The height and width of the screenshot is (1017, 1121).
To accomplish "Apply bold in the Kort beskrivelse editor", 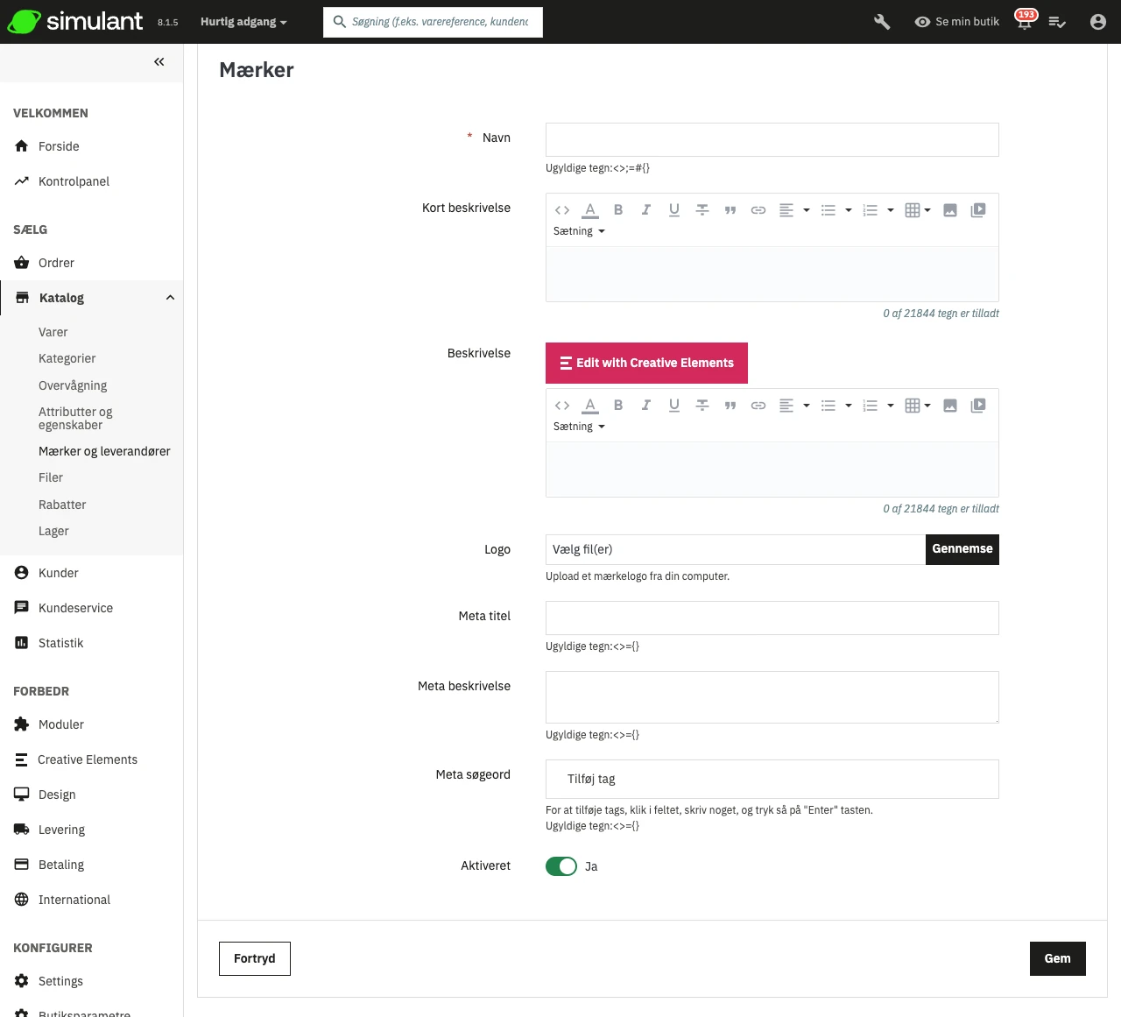I will 618,210.
